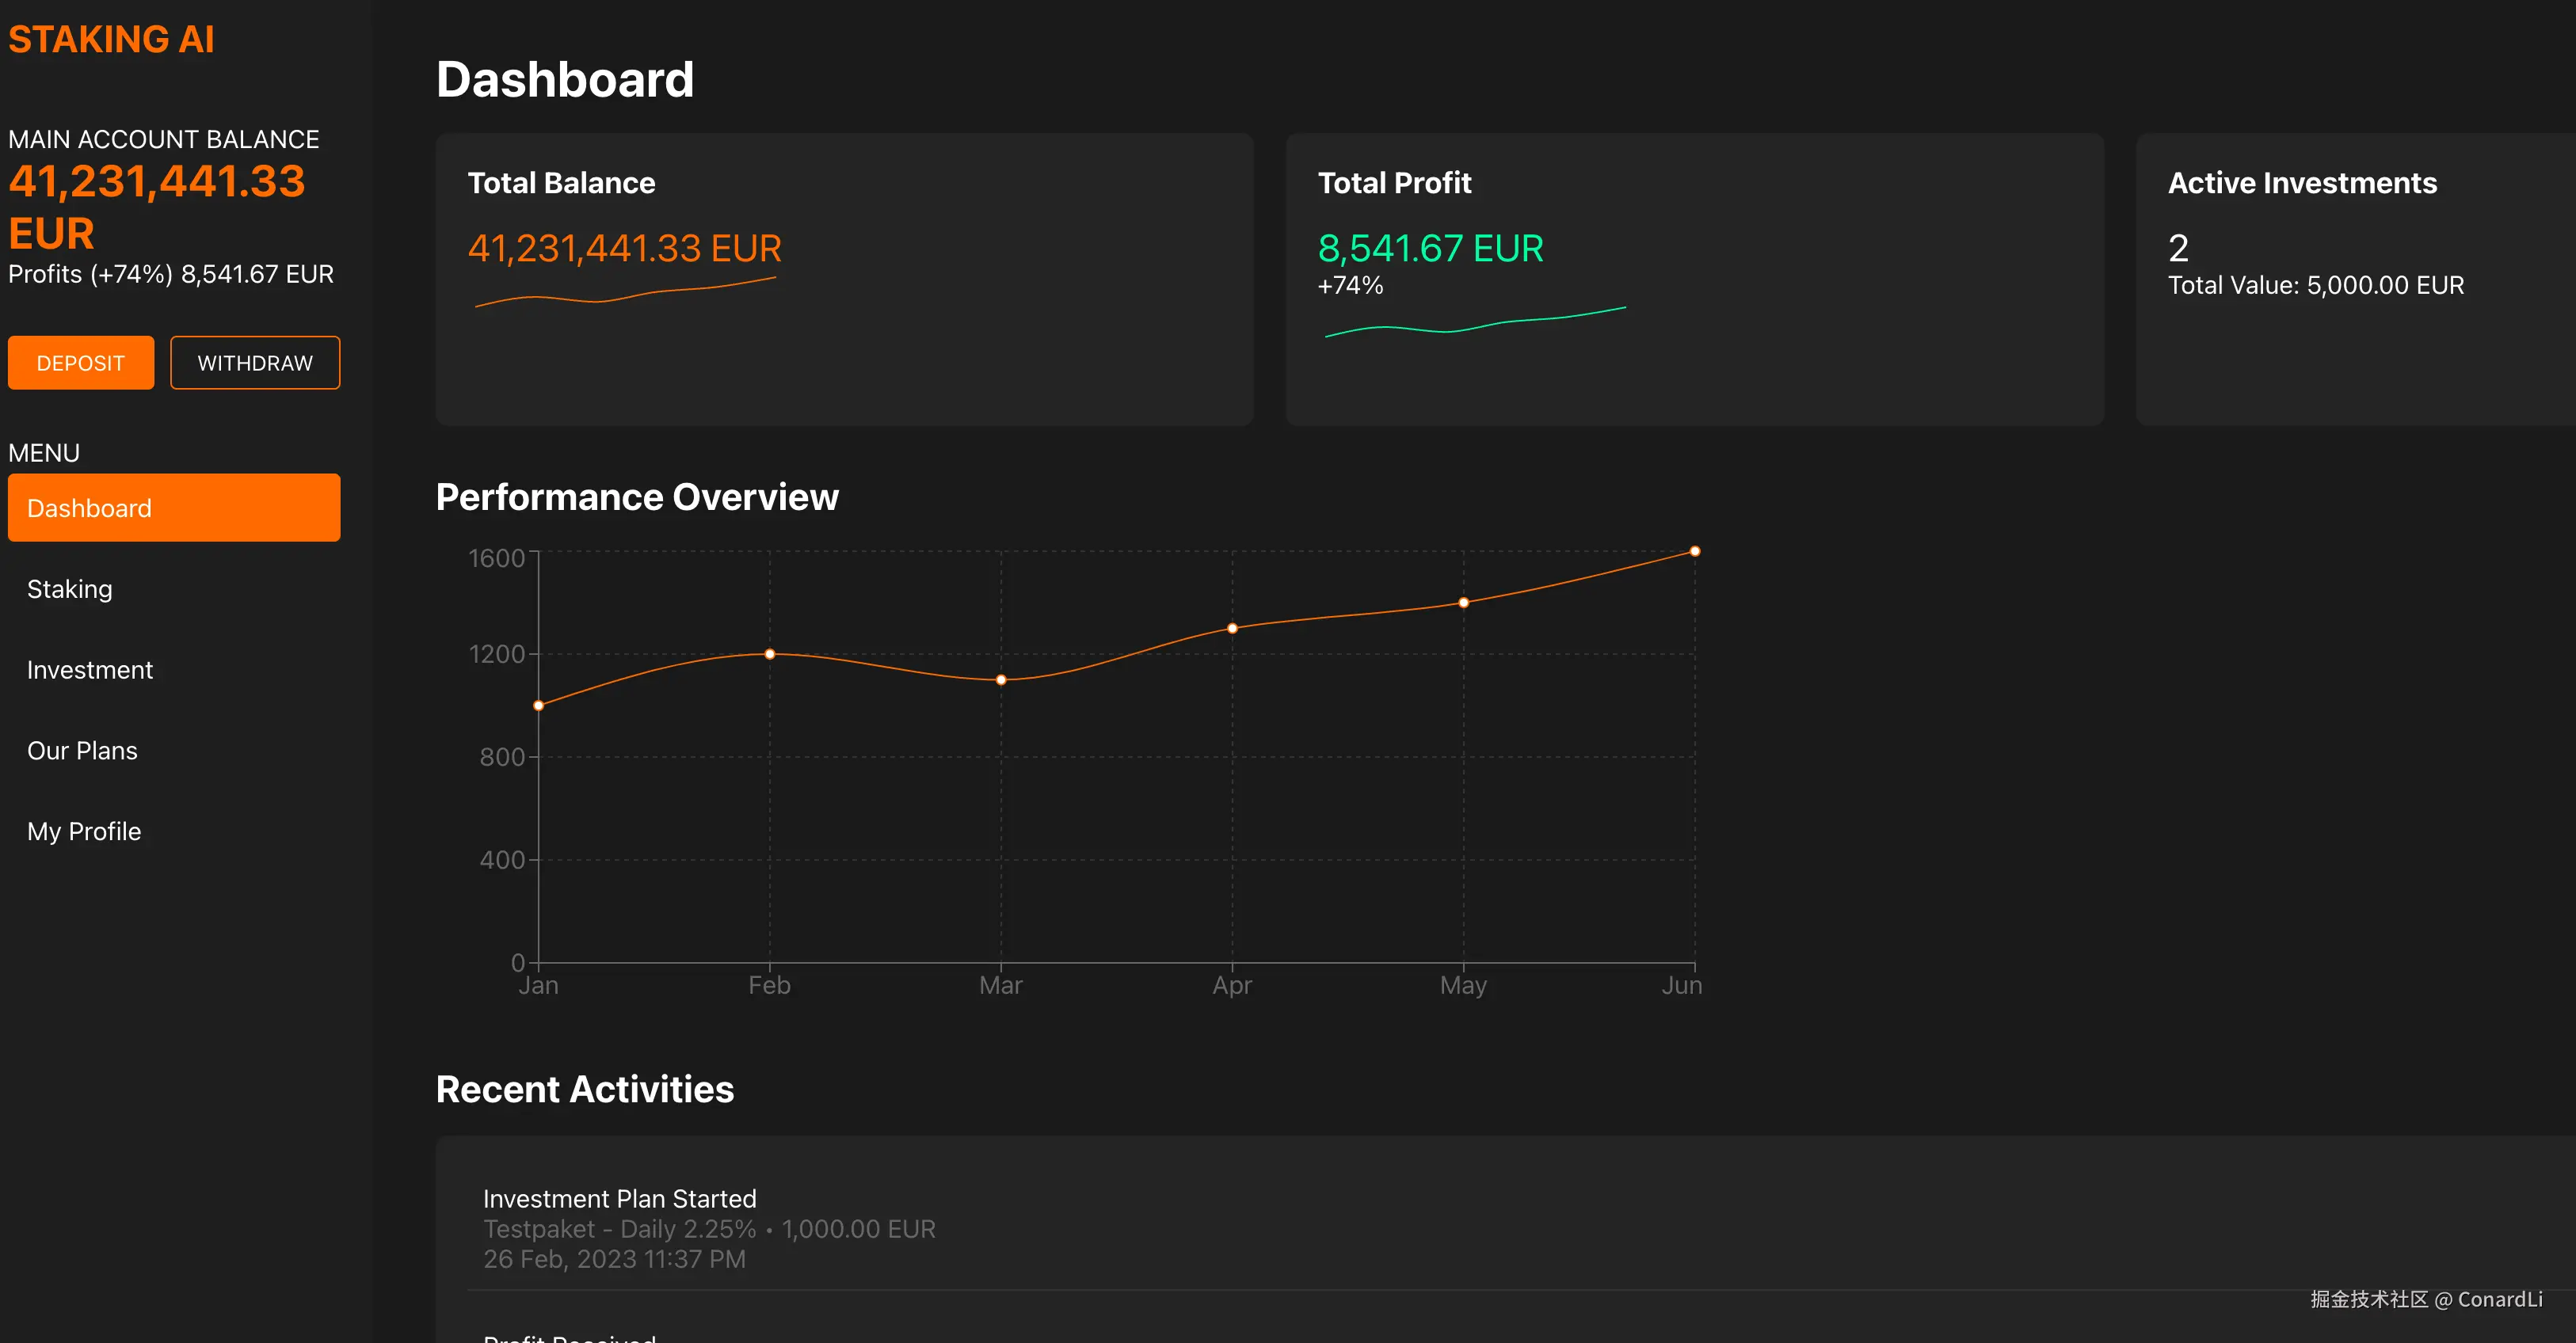
Task: Click the May data point on chart
Action: 1463,603
